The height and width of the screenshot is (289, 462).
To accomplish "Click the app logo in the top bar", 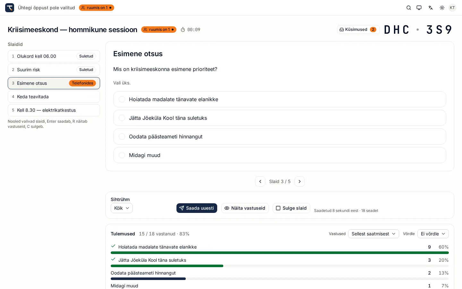I will point(10,8).
